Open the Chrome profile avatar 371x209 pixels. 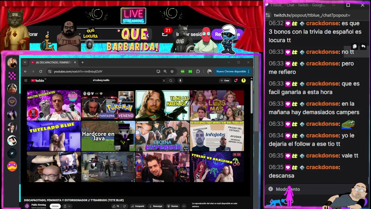[210, 71]
